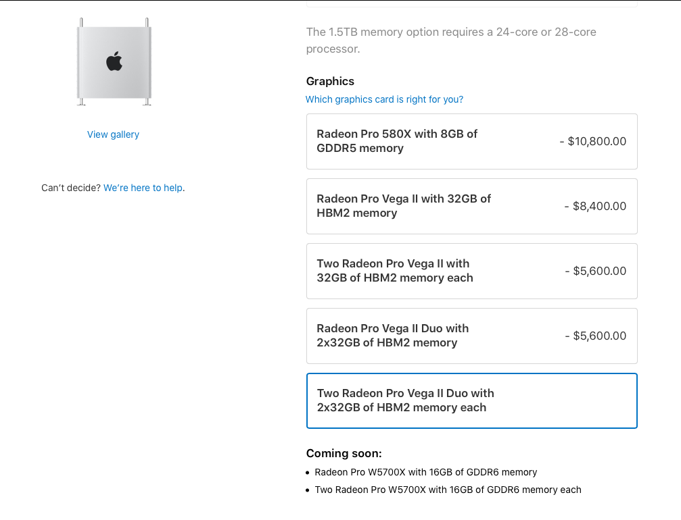The height and width of the screenshot is (520, 681).
Task: Click the Two Radeon Pro W5700X coming-soon item
Action: (448, 490)
